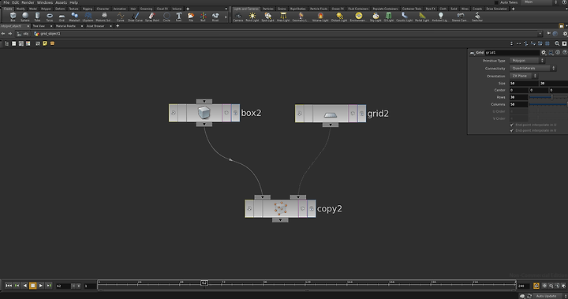The height and width of the screenshot is (299, 568).
Task: Click the Columns parameter slider
Action: click(548, 104)
